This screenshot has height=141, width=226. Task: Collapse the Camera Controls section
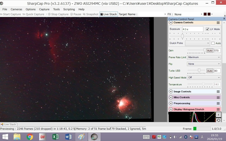[x=171, y=23]
